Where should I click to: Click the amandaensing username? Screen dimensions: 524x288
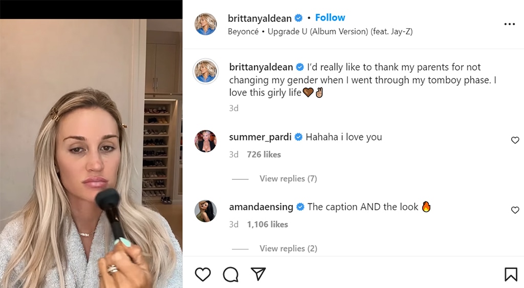[x=261, y=207]
